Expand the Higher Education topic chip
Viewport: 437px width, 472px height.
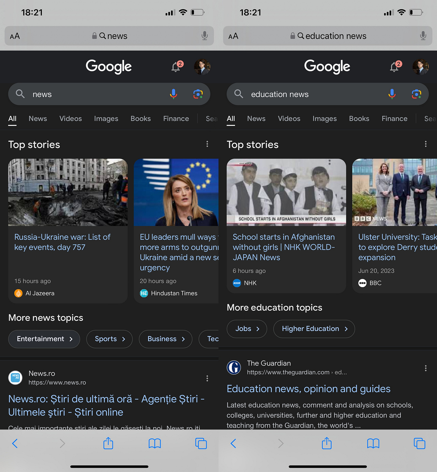coord(314,329)
